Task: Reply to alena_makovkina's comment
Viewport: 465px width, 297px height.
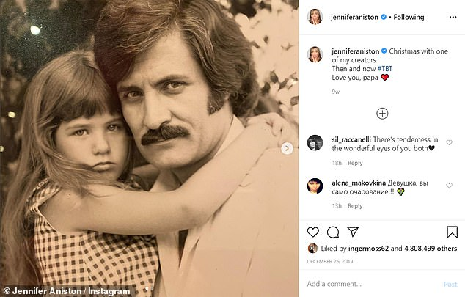Action: pyautogui.click(x=355, y=206)
